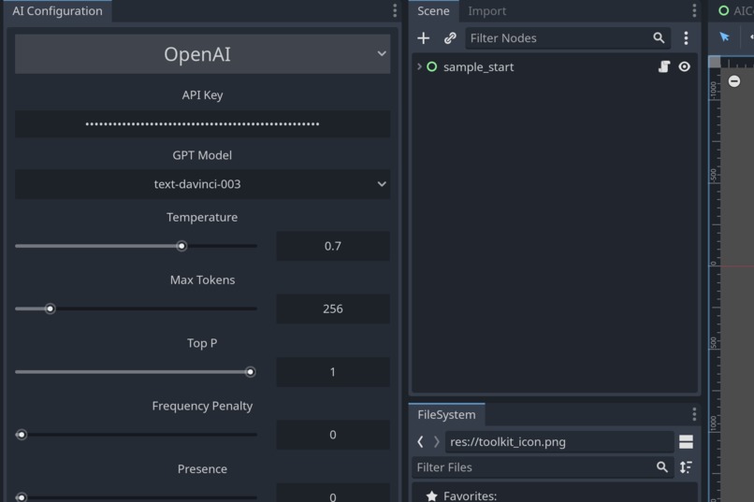This screenshot has width=754, height=502.
Task: Go back in FileSystem history
Action: pos(420,441)
